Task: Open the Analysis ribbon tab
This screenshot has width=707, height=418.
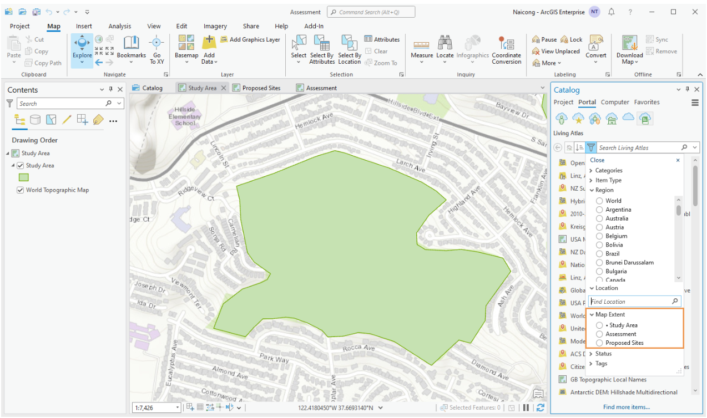Action: click(119, 26)
